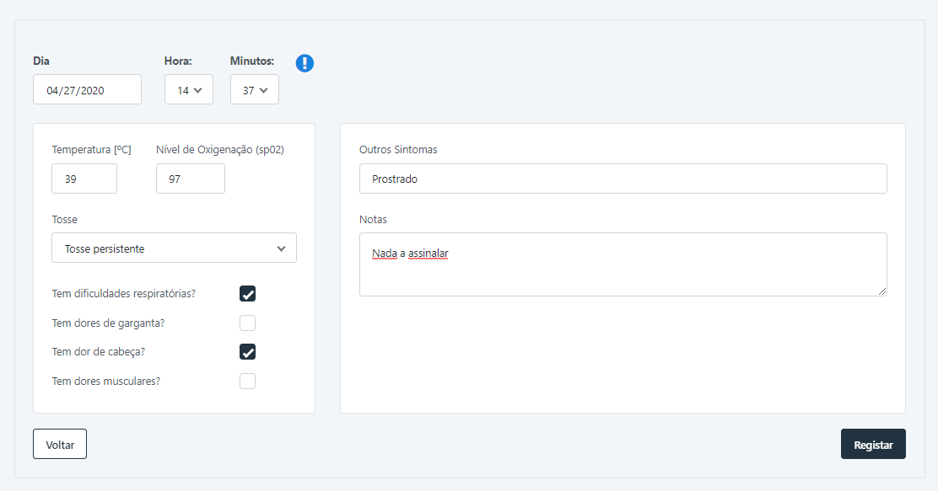Check the 'Tem dores de garganta?' box
938x491 pixels.
[x=248, y=323]
